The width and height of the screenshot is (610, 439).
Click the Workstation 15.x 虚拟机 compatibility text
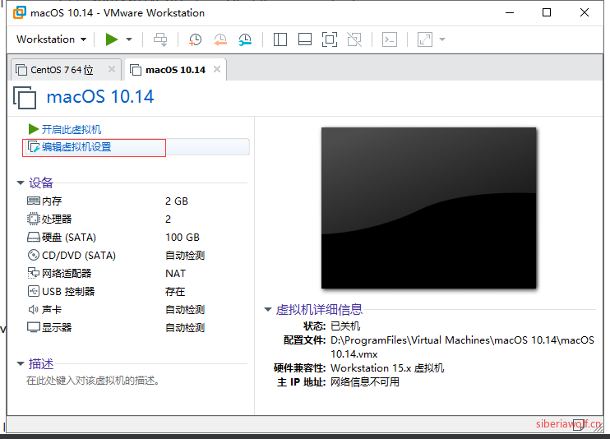click(x=387, y=368)
